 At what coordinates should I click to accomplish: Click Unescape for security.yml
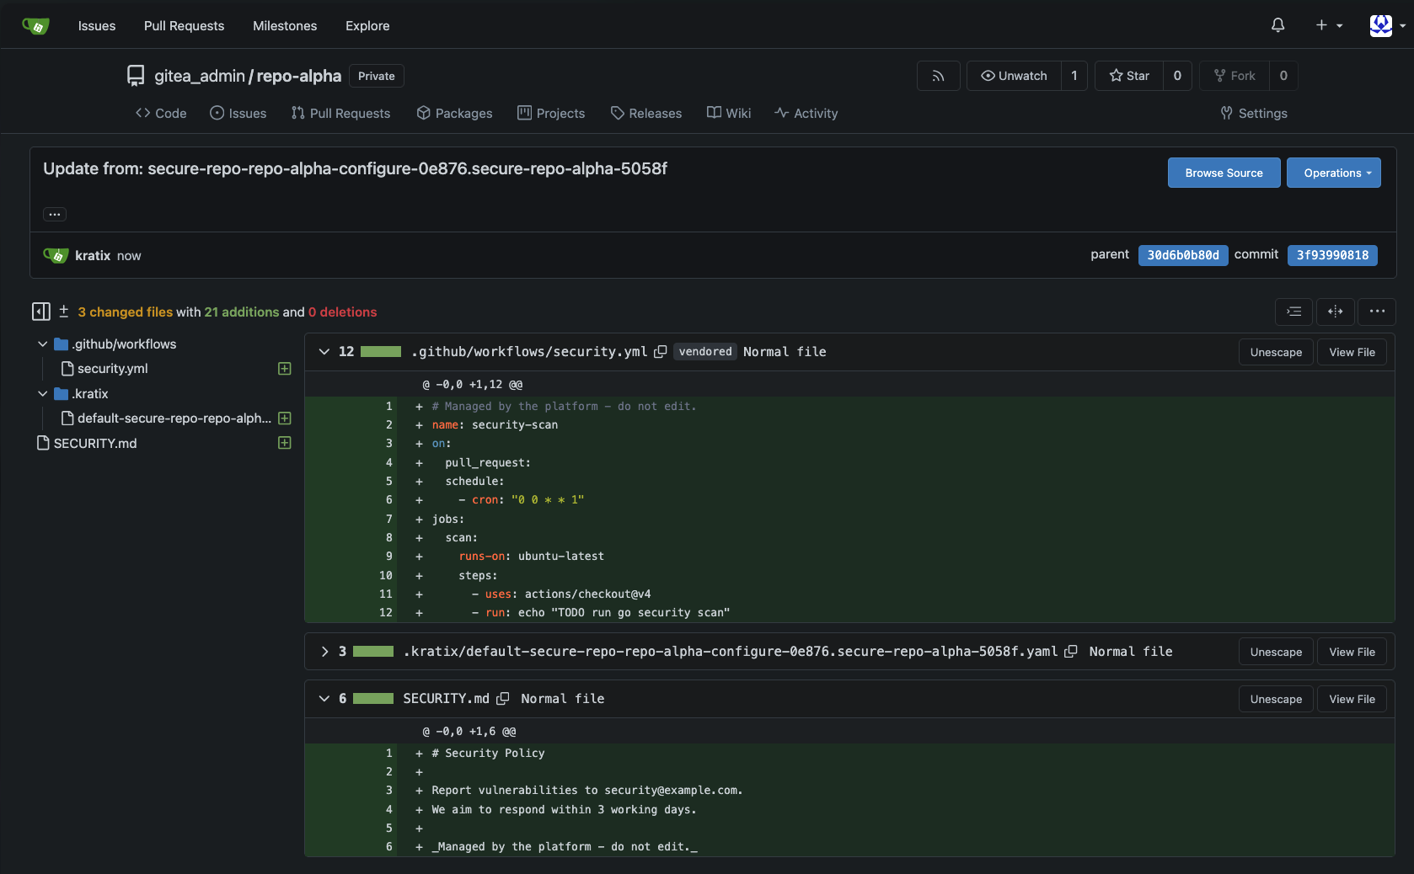coord(1276,352)
